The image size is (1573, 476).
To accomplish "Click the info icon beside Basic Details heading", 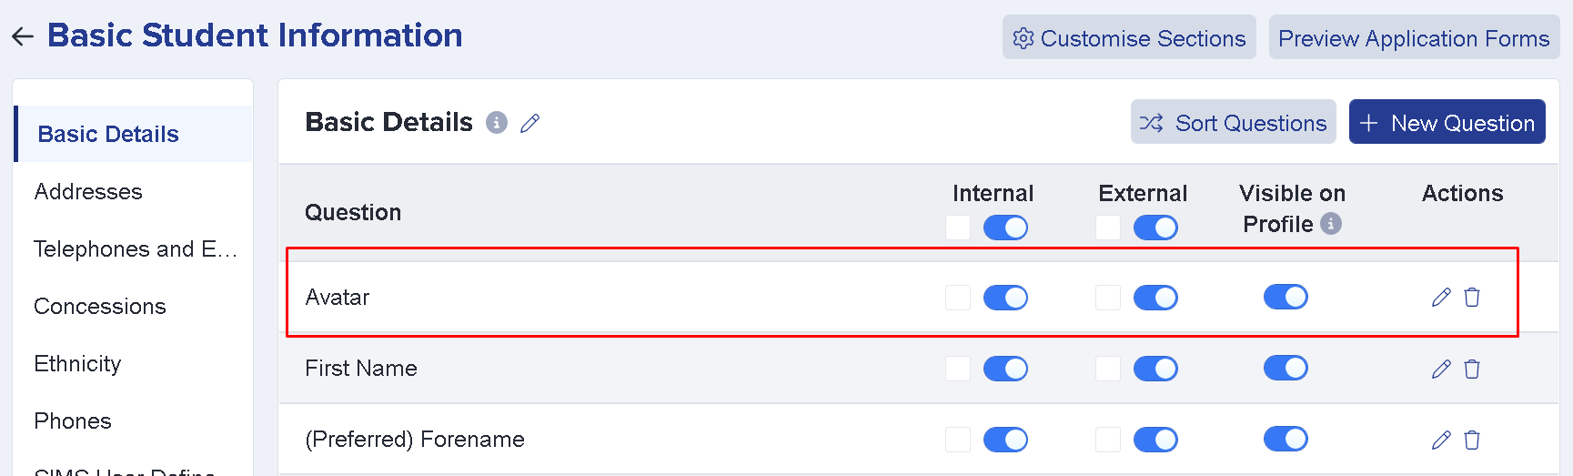I will point(497,122).
